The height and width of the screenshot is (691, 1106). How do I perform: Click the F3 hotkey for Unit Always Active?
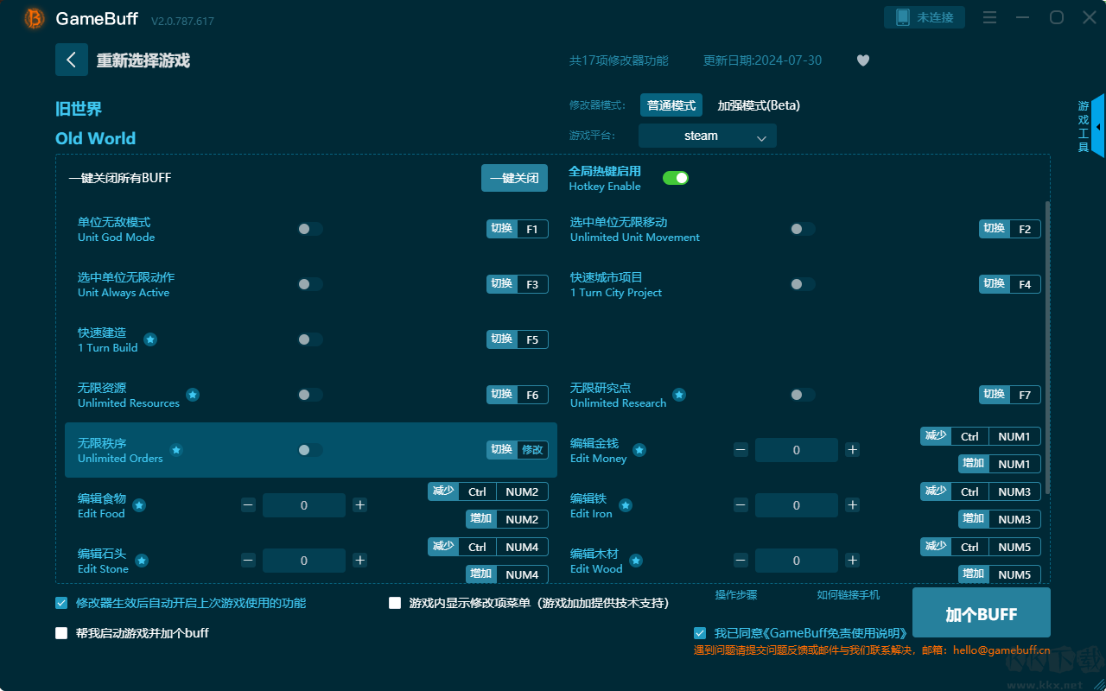click(x=532, y=284)
